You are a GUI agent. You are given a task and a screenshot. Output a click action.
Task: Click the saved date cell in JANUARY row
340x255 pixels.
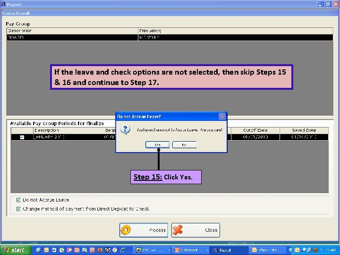(304, 137)
